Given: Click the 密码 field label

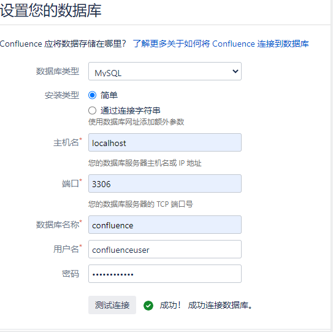Looking at the screenshot, I should (x=71, y=274).
